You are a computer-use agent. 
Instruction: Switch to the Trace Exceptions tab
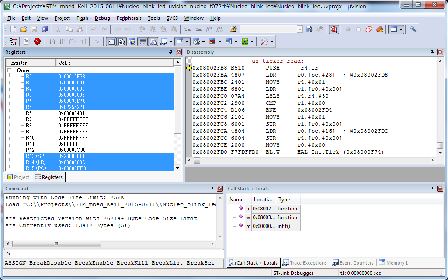[305, 263]
